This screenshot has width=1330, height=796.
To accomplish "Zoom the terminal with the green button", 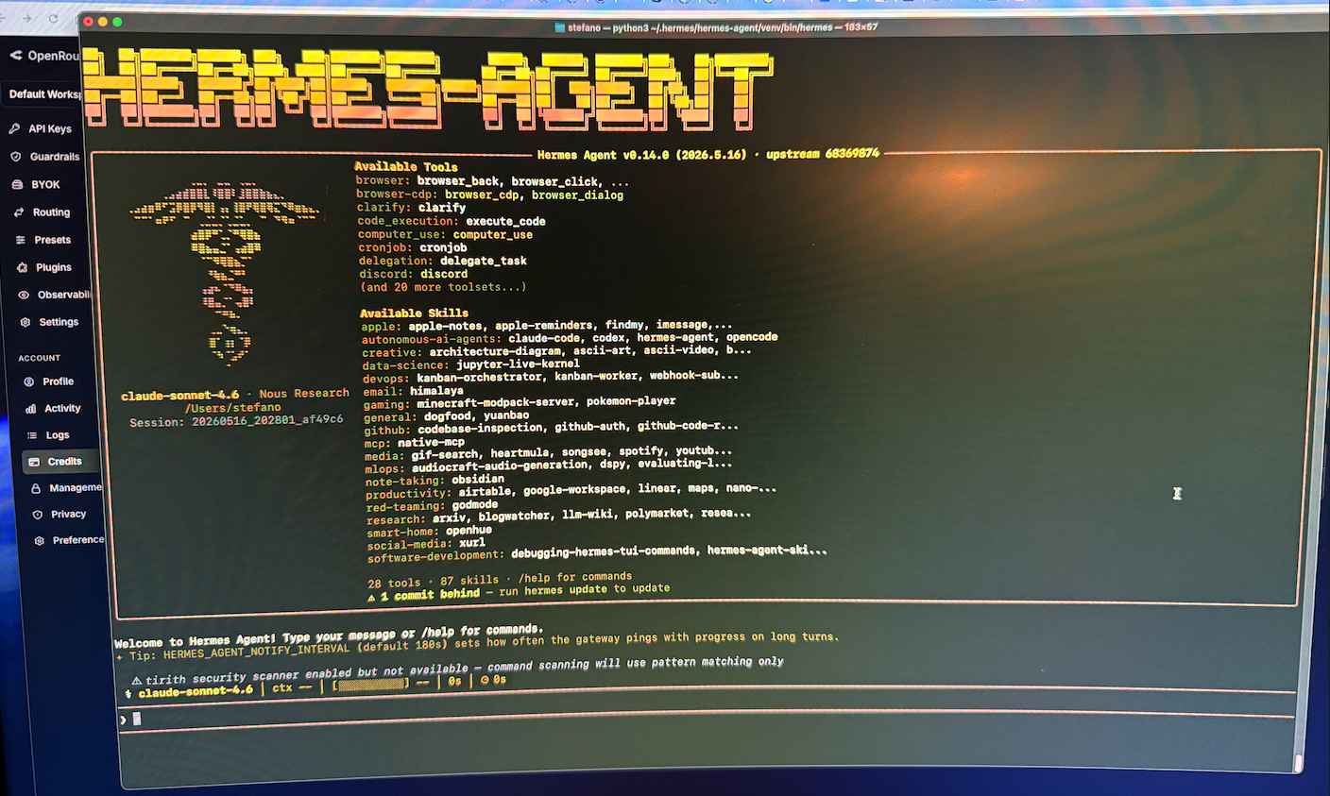I will tap(117, 21).
